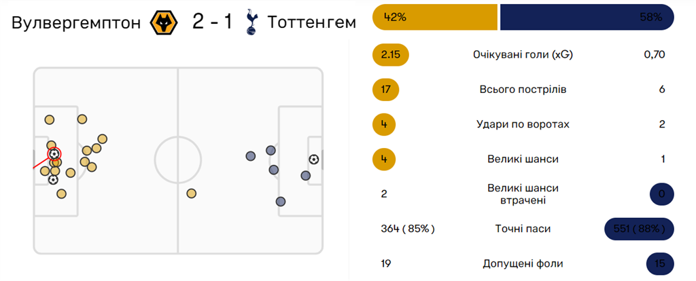Click the Удари по воротах label
This screenshot has width=696, height=281.
point(523,124)
